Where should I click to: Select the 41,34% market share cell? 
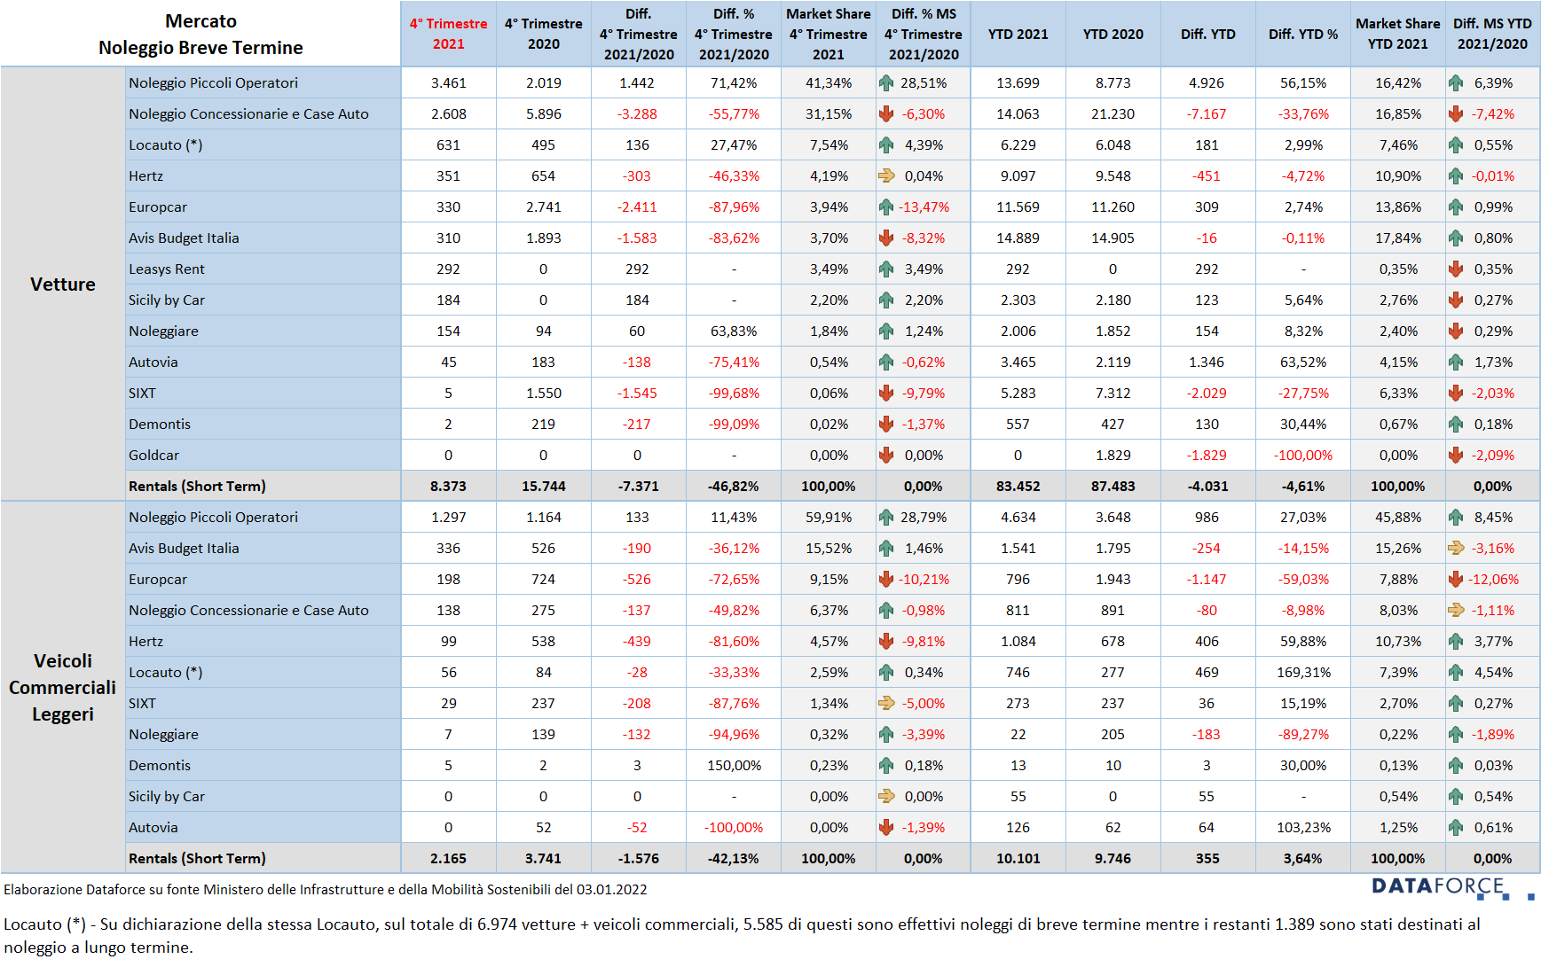(x=828, y=83)
